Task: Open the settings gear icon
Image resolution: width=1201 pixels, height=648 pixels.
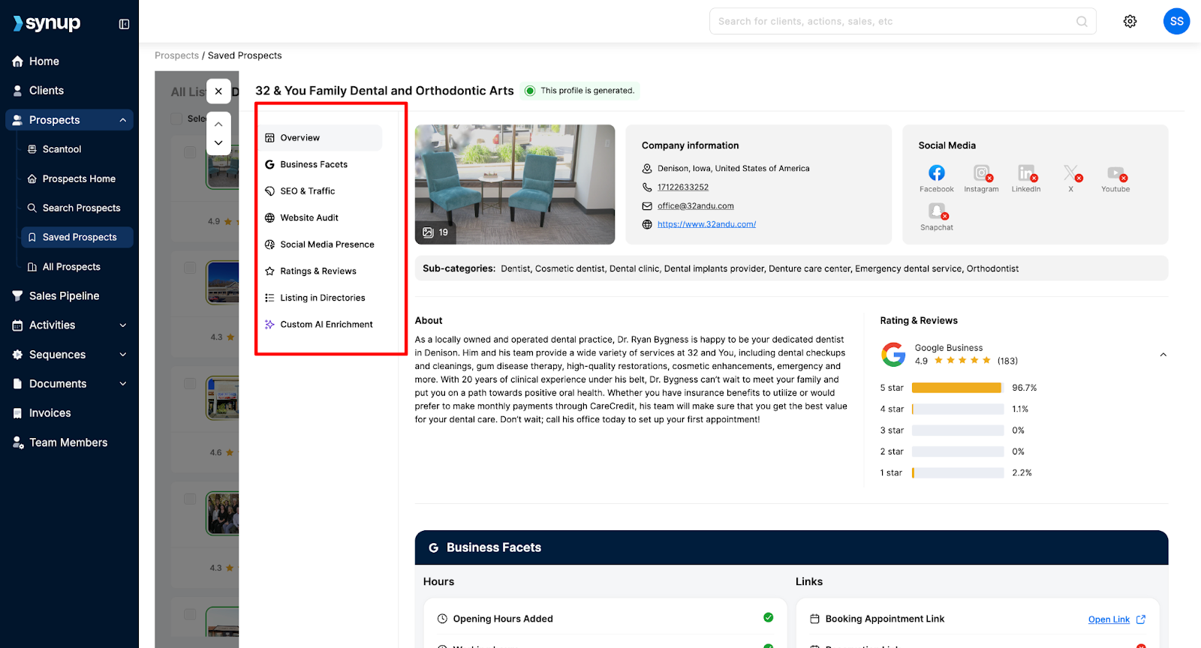Action: [x=1130, y=21]
